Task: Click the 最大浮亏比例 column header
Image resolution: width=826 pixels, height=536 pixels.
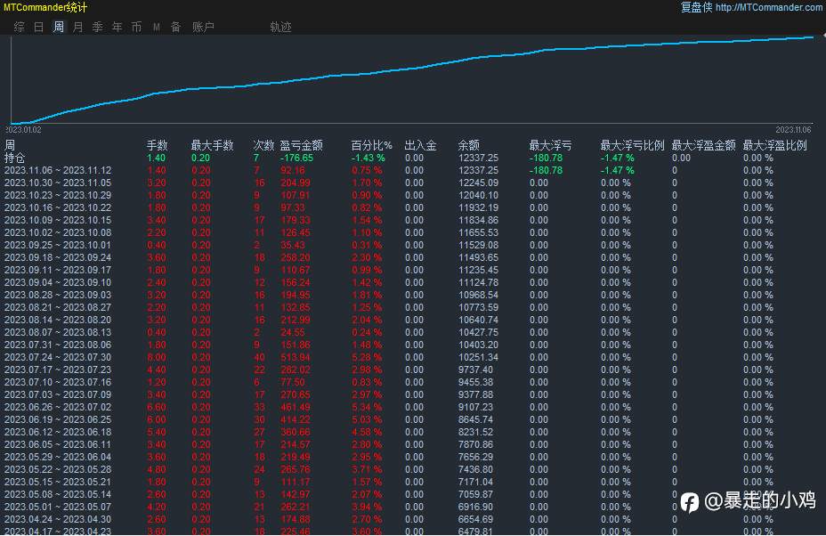Action: (633, 145)
